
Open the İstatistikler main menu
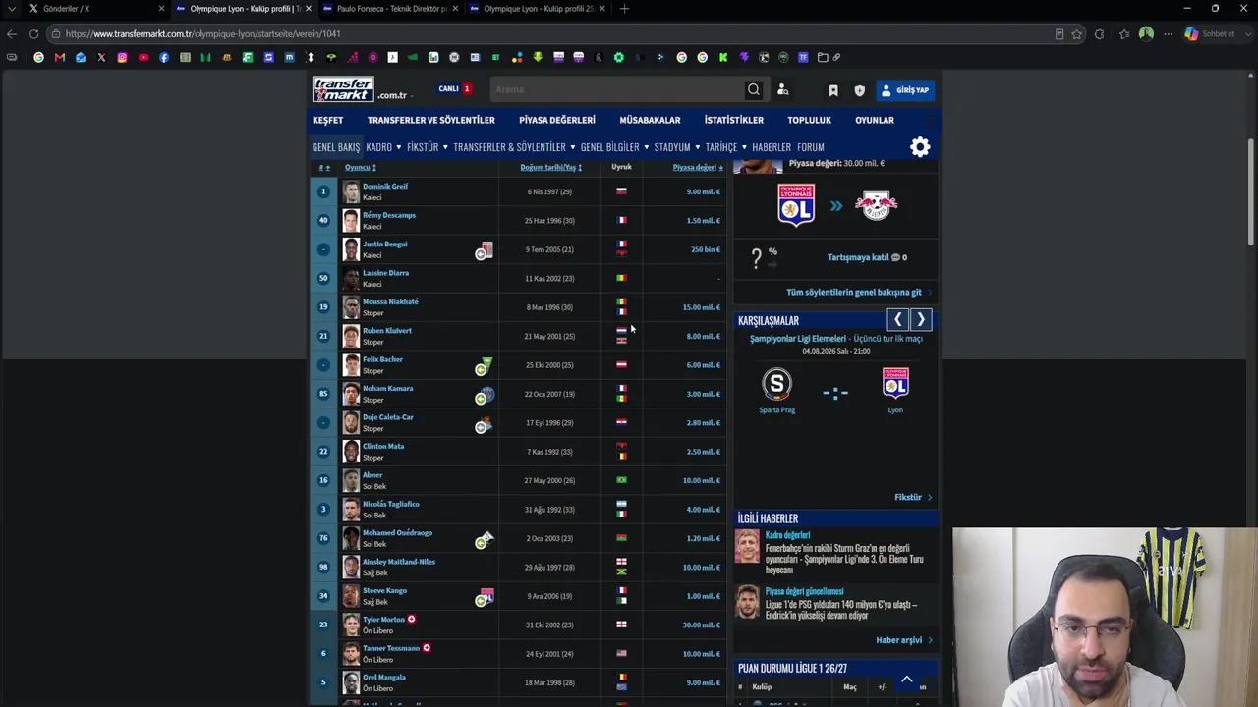coord(734,120)
